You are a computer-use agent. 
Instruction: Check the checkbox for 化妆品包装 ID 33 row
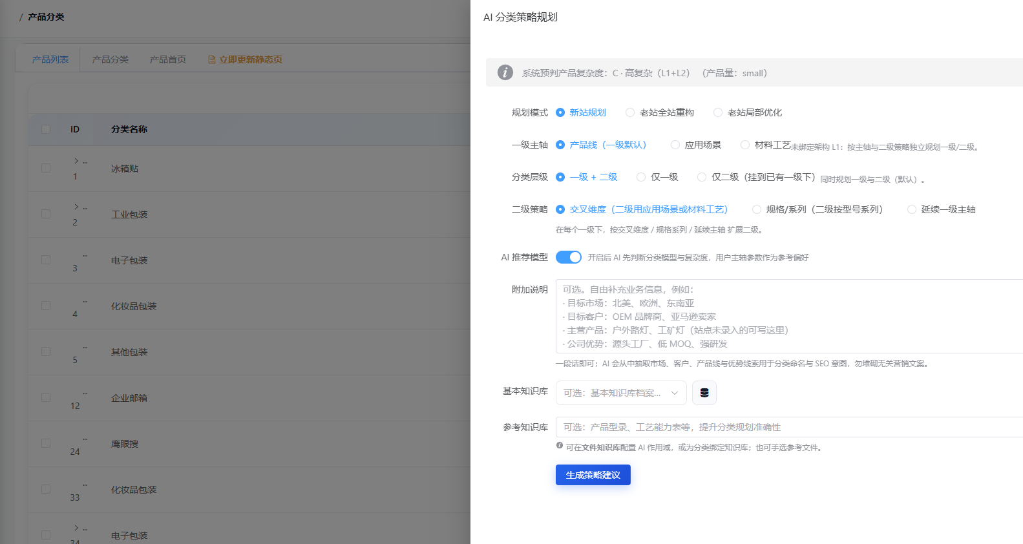tap(46, 489)
